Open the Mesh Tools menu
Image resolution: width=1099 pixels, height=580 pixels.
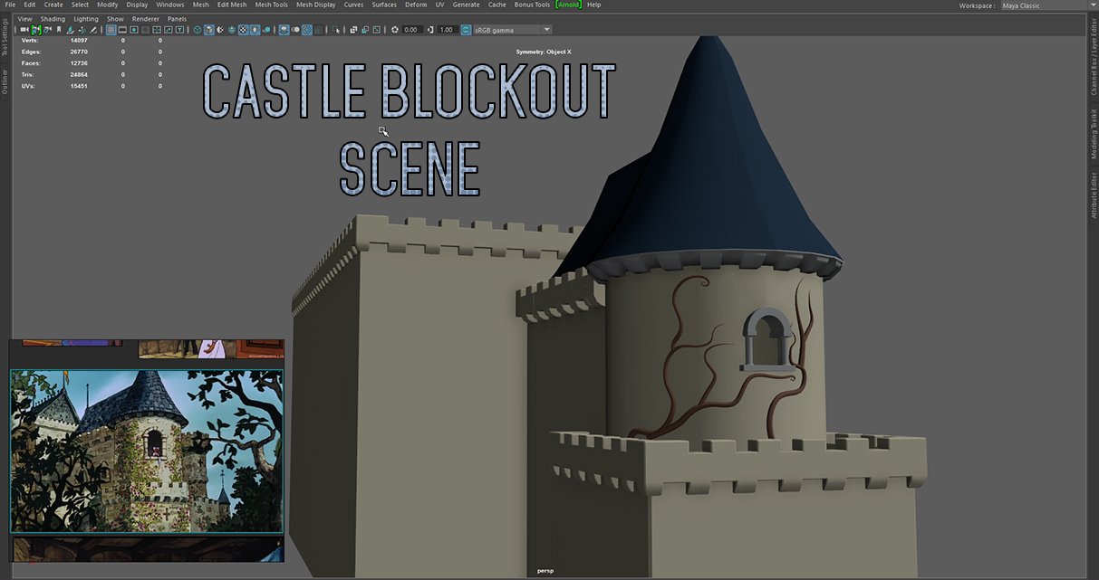coord(272,5)
